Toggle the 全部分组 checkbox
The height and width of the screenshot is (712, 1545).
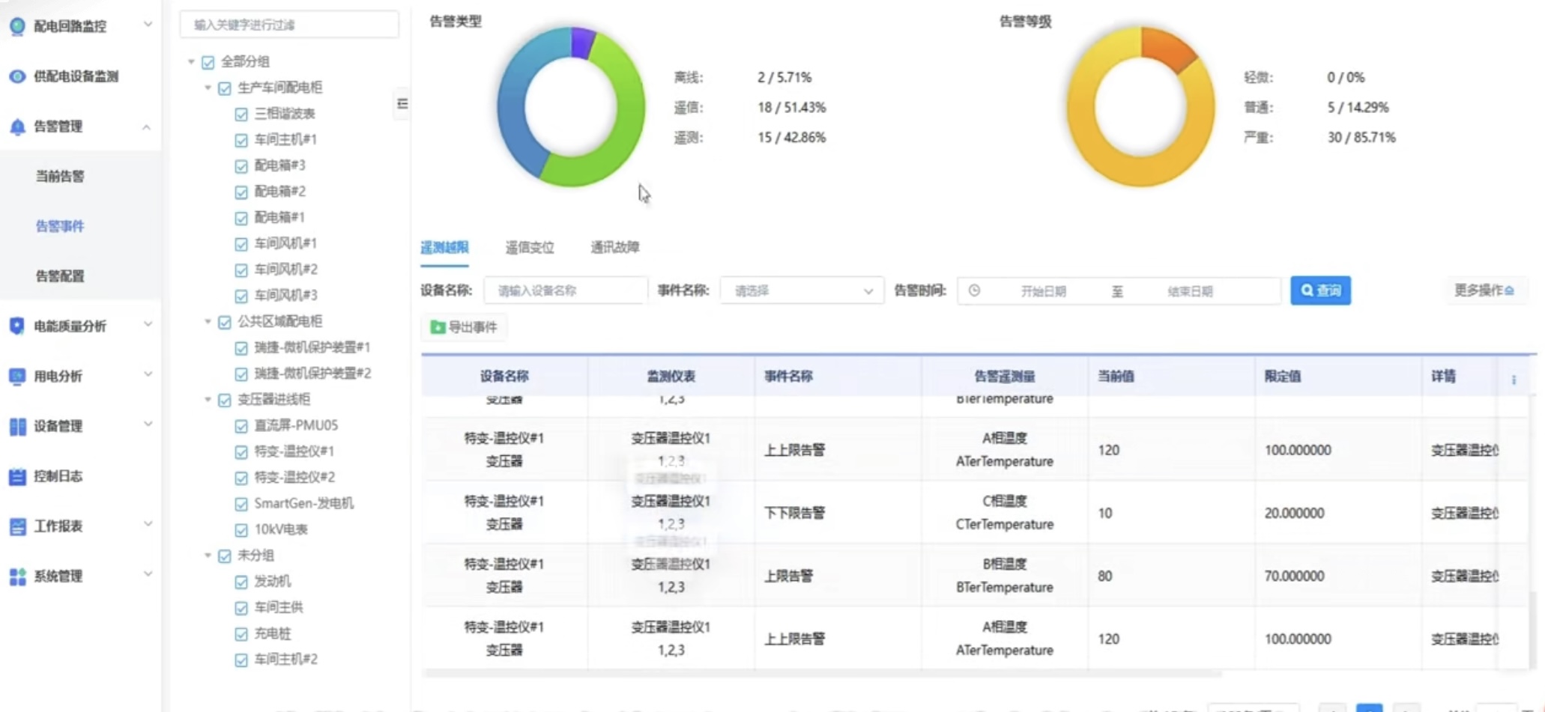click(x=207, y=61)
